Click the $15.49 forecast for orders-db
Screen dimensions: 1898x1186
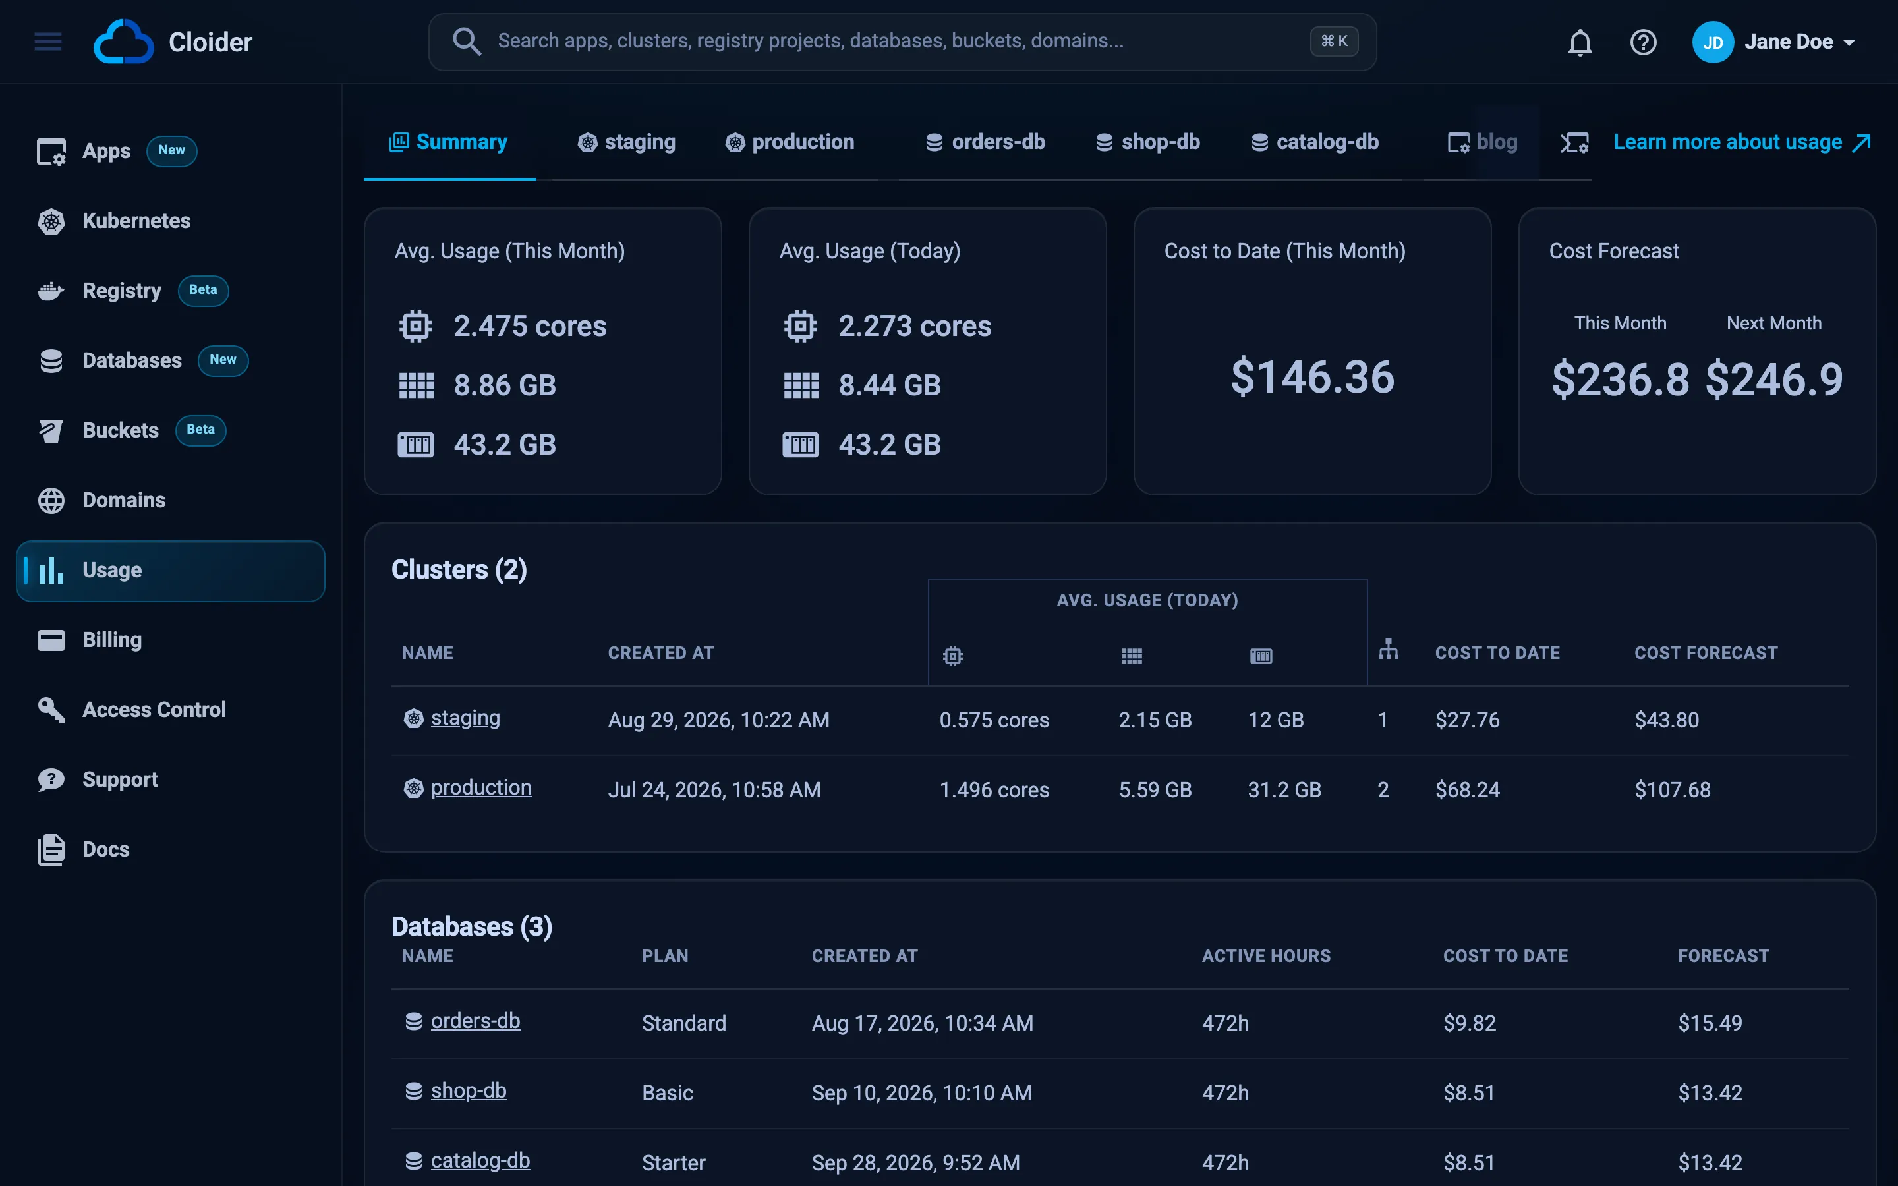[1710, 1023]
